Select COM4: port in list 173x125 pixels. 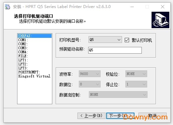35,52
